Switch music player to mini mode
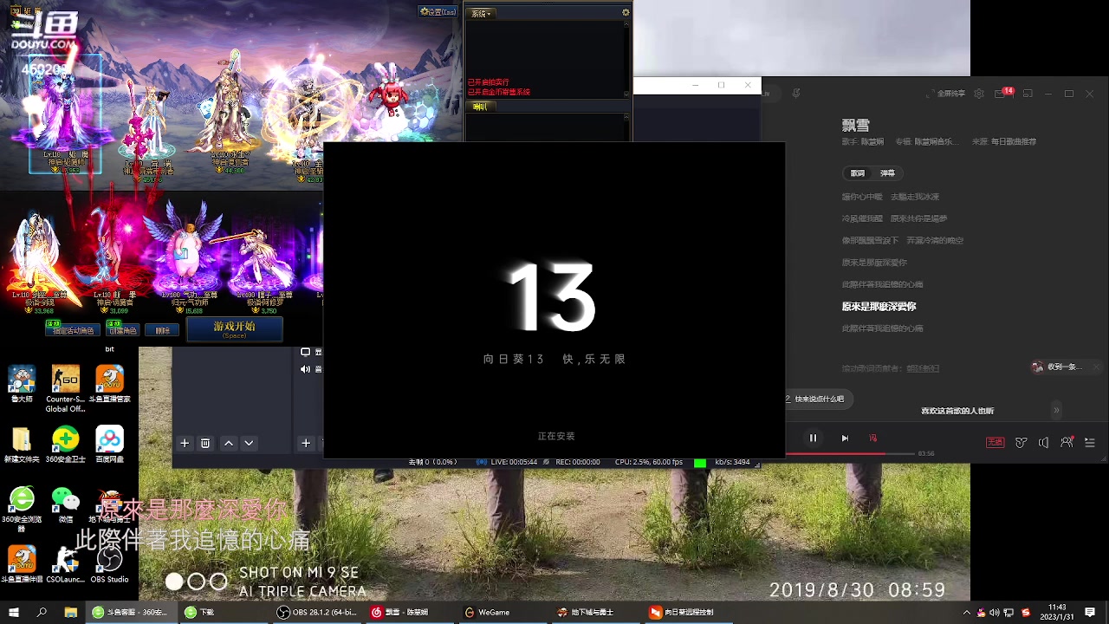 point(1027,94)
